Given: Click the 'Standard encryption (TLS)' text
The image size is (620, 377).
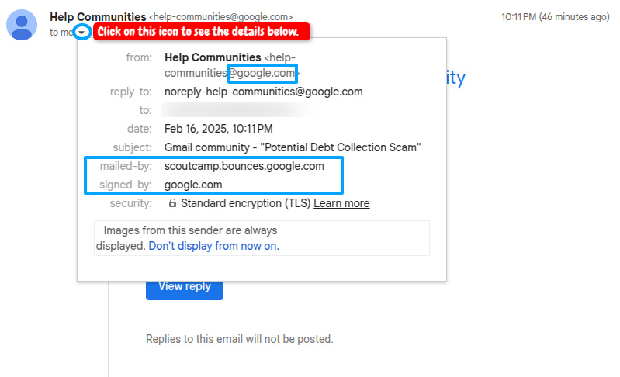Looking at the screenshot, I should [x=245, y=203].
